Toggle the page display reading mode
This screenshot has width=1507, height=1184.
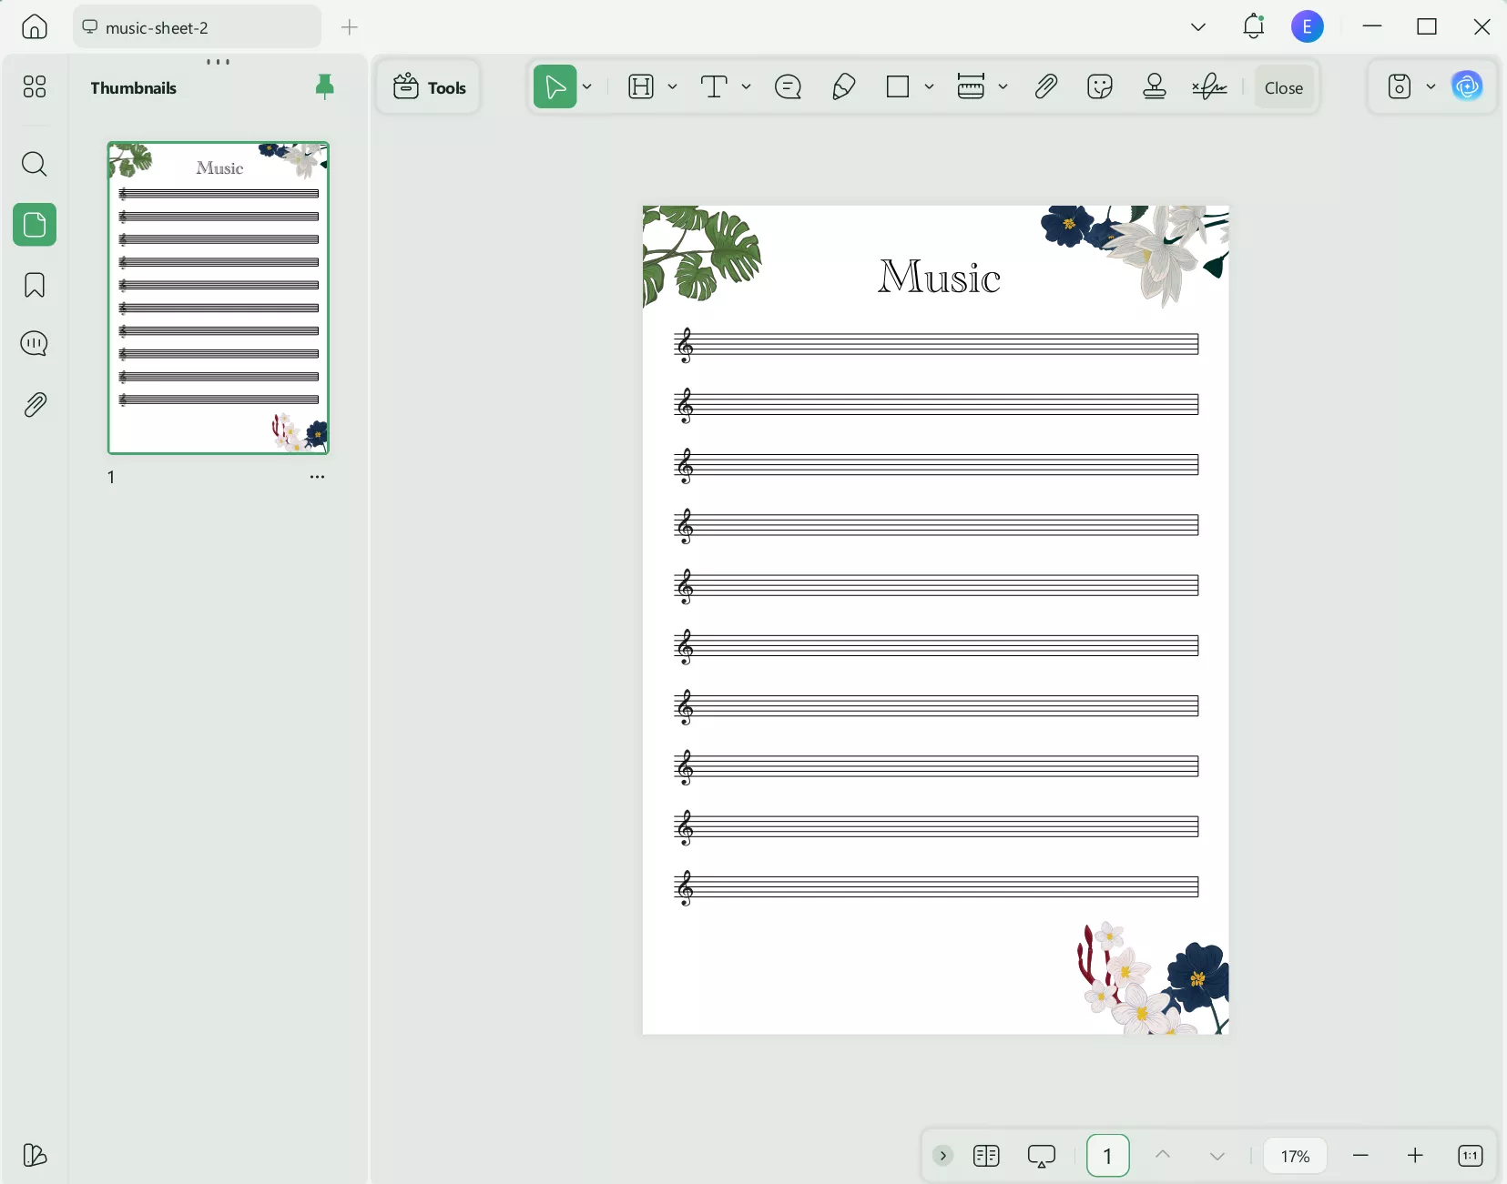[x=986, y=1156]
